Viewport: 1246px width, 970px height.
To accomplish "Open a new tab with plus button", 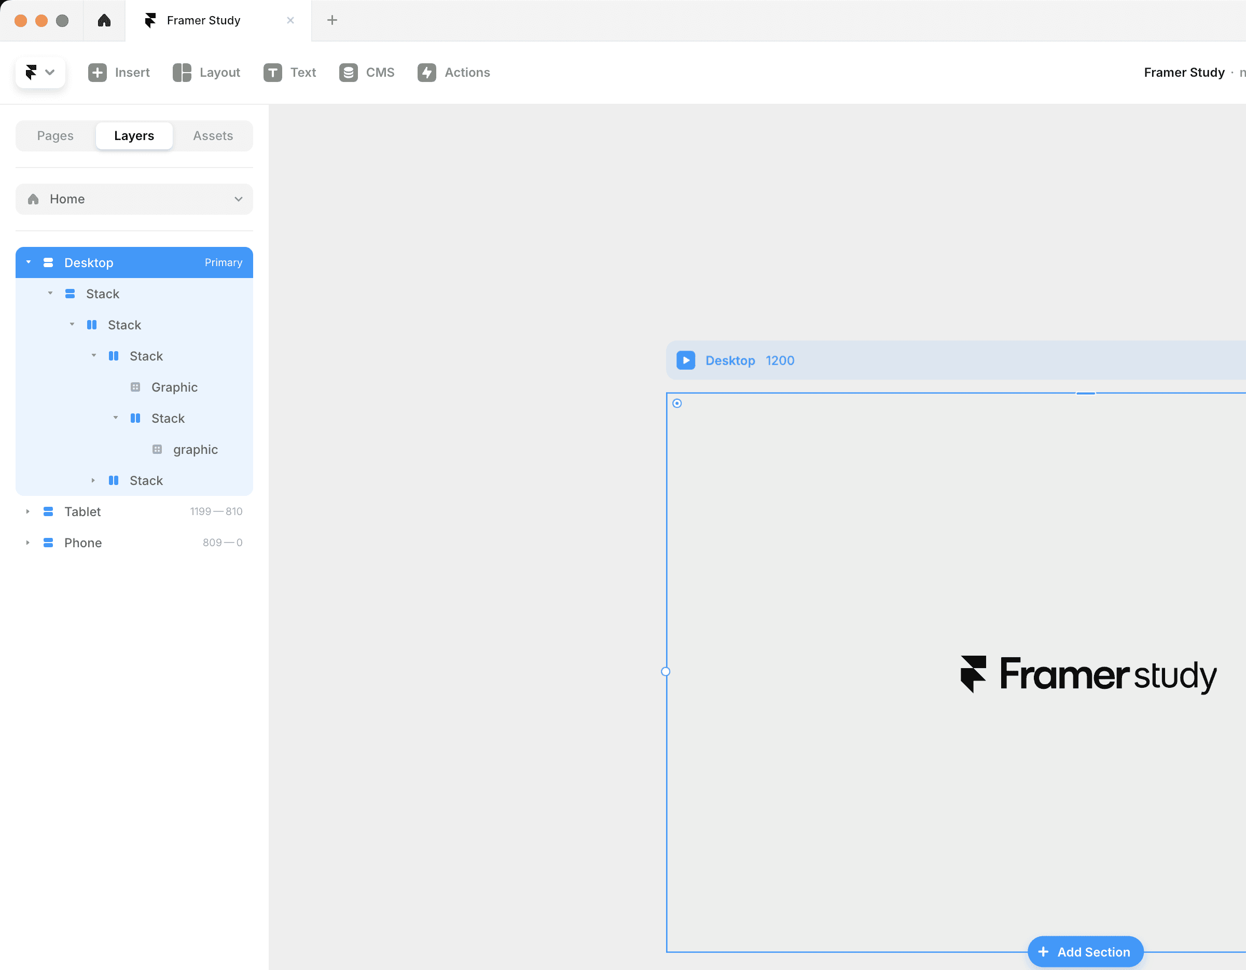I will [x=332, y=21].
